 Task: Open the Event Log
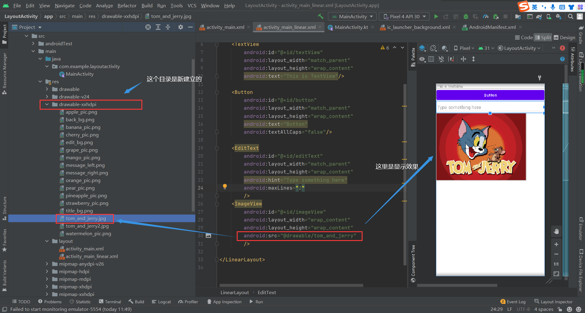[513, 301]
